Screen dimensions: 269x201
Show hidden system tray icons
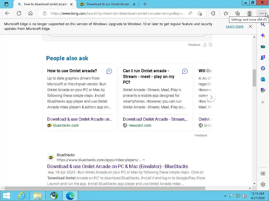[225, 196]
